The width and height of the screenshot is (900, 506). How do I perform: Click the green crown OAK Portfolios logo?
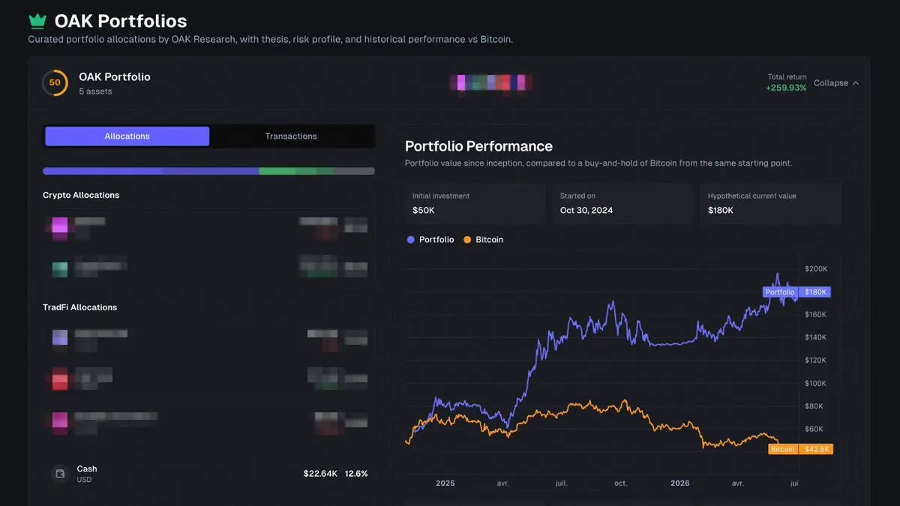pyautogui.click(x=37, y=21)
